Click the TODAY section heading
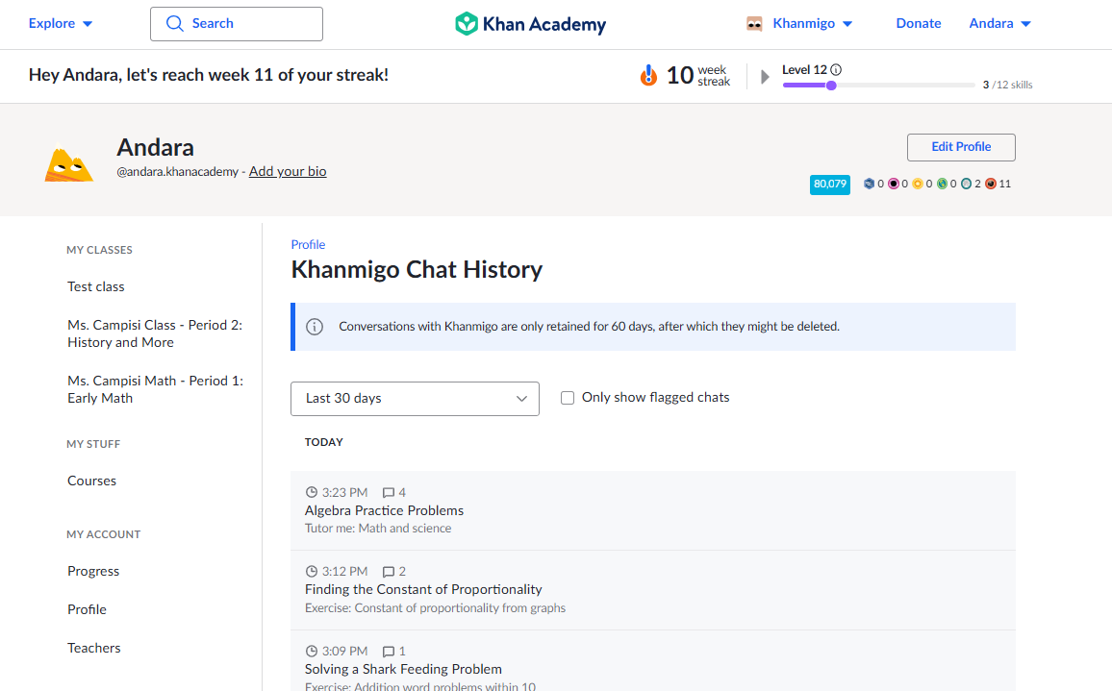 coord(323,442)
